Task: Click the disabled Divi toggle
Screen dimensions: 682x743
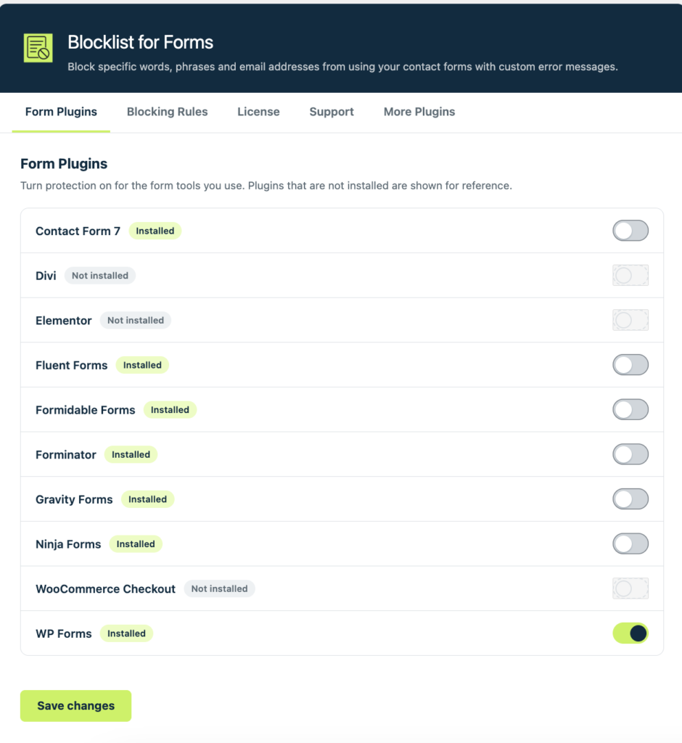Action: [630, 275]
